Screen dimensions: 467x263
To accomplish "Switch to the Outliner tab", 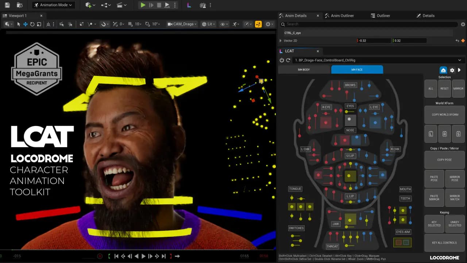I will pyautogui.click(x=381, y=16).
